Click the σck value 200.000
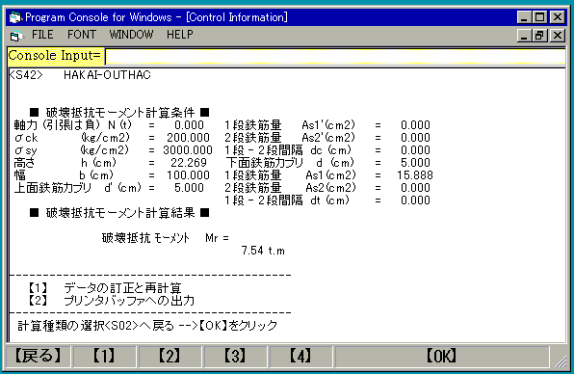The height and width of the screenshot is (374, 574). pyautogui.click(x=188, y=138)
